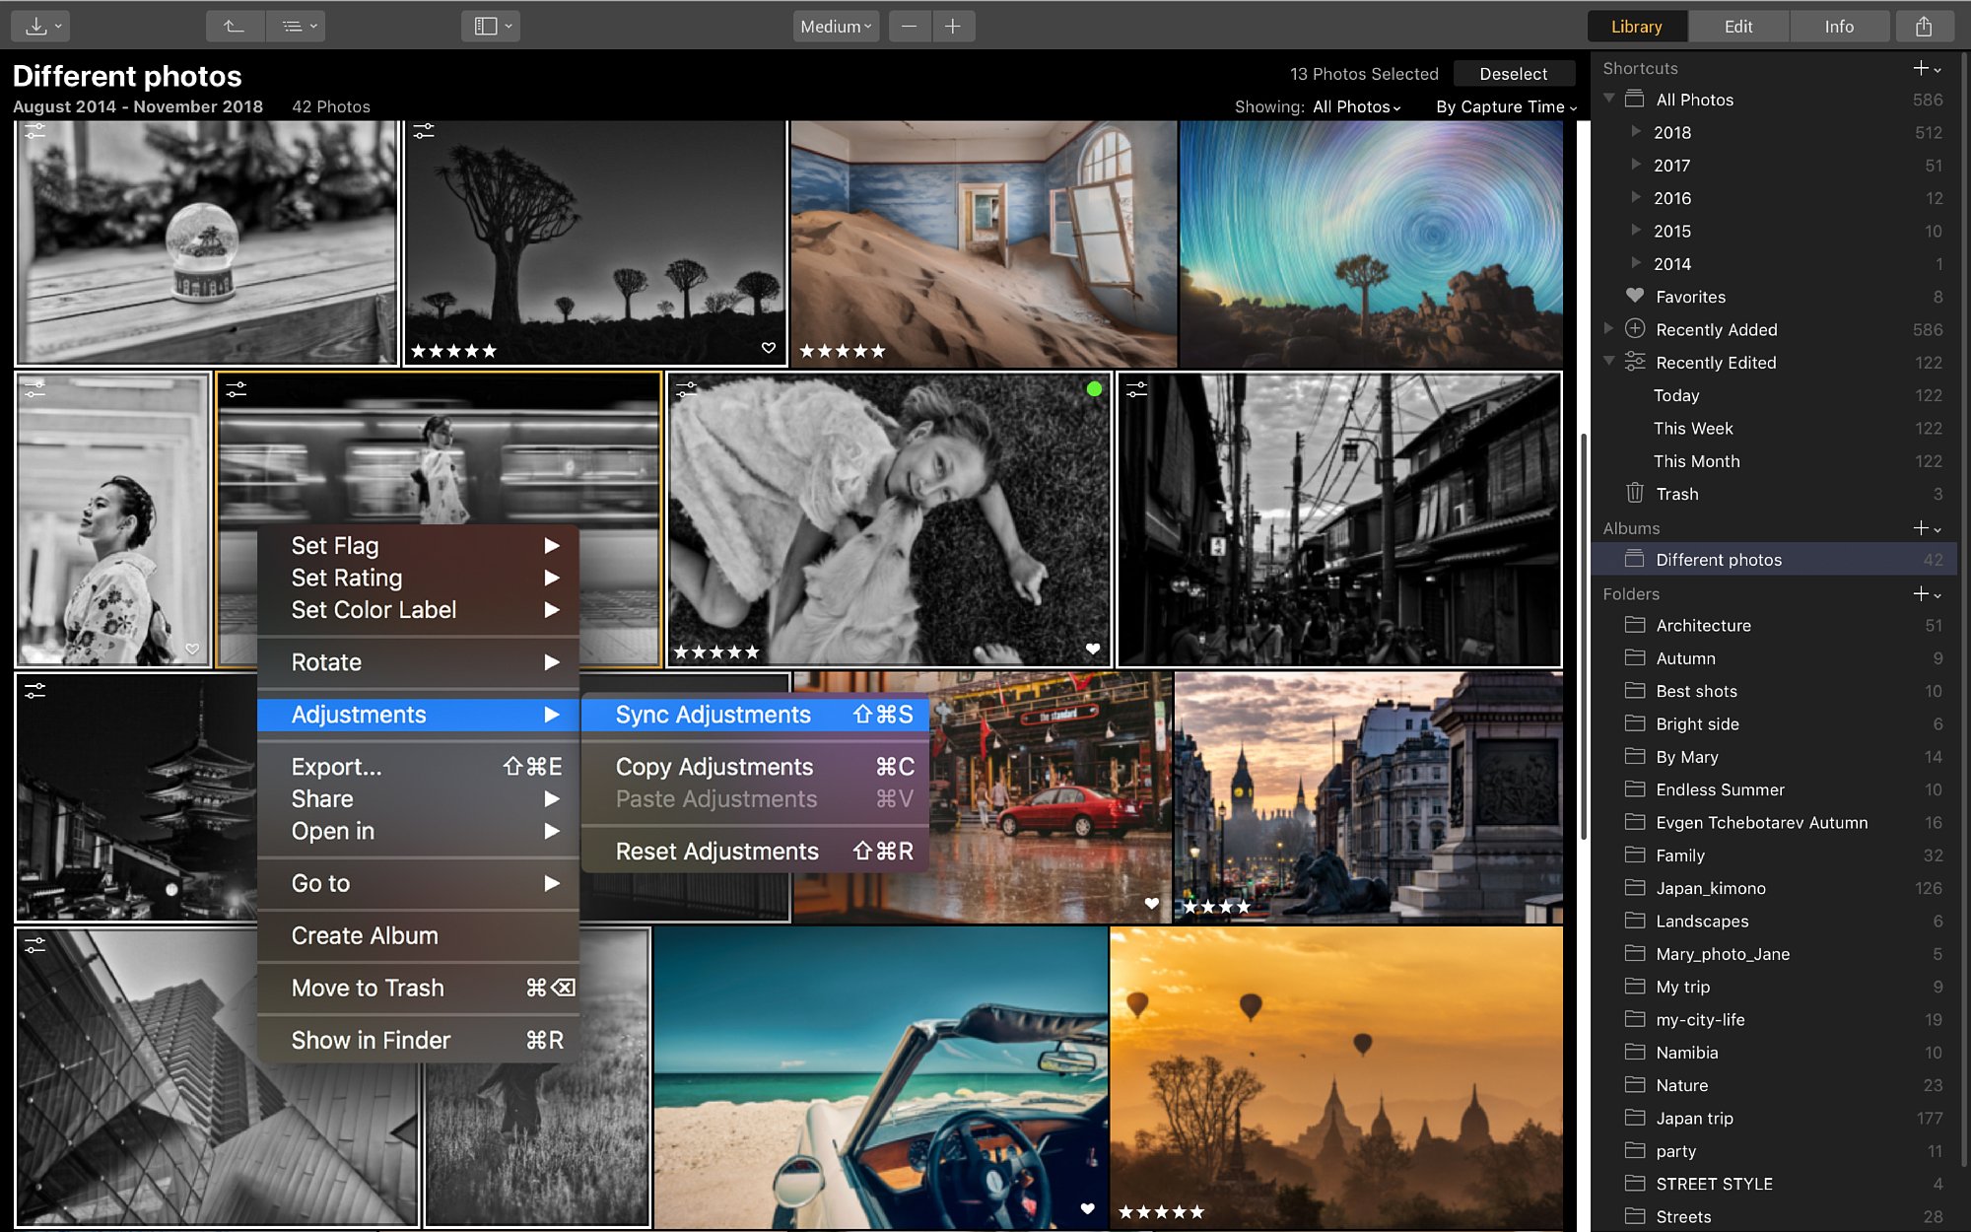Click the zoom in plus button
Screen dimensions: 1971x1232
[953, 27]
